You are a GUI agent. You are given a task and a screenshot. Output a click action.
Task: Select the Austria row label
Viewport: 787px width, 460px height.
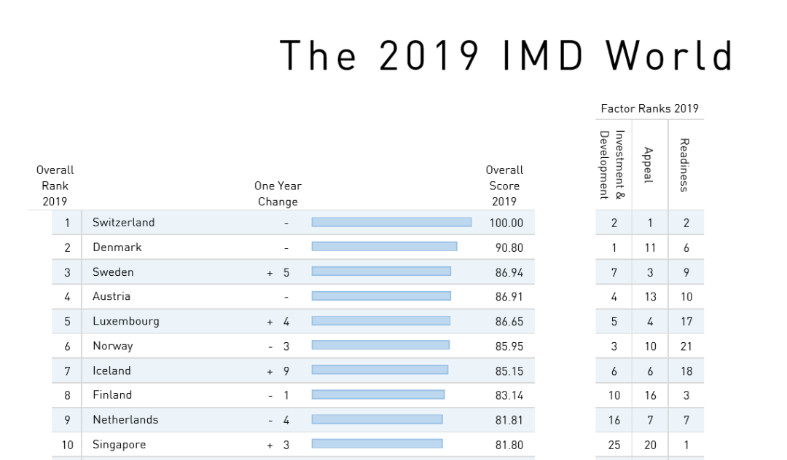111,296
